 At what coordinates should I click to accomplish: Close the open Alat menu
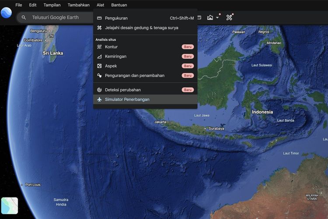tap(100, 5)
